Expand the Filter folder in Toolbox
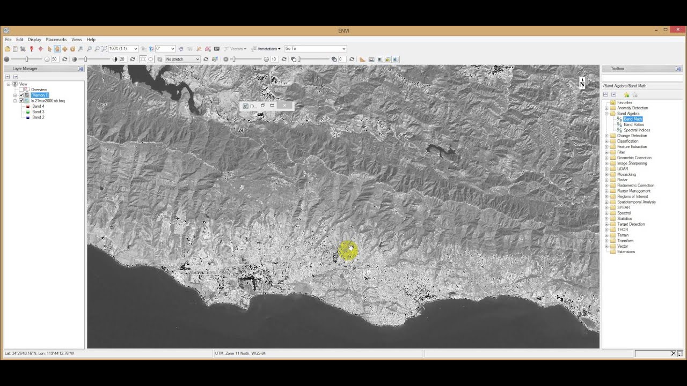This screenshot has width=687, height=386. (x=606, y=152)
